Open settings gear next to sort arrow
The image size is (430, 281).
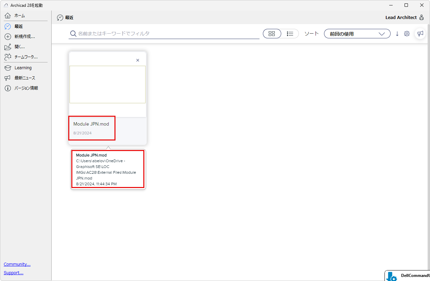pyautogui.click(x=407, y=34)
